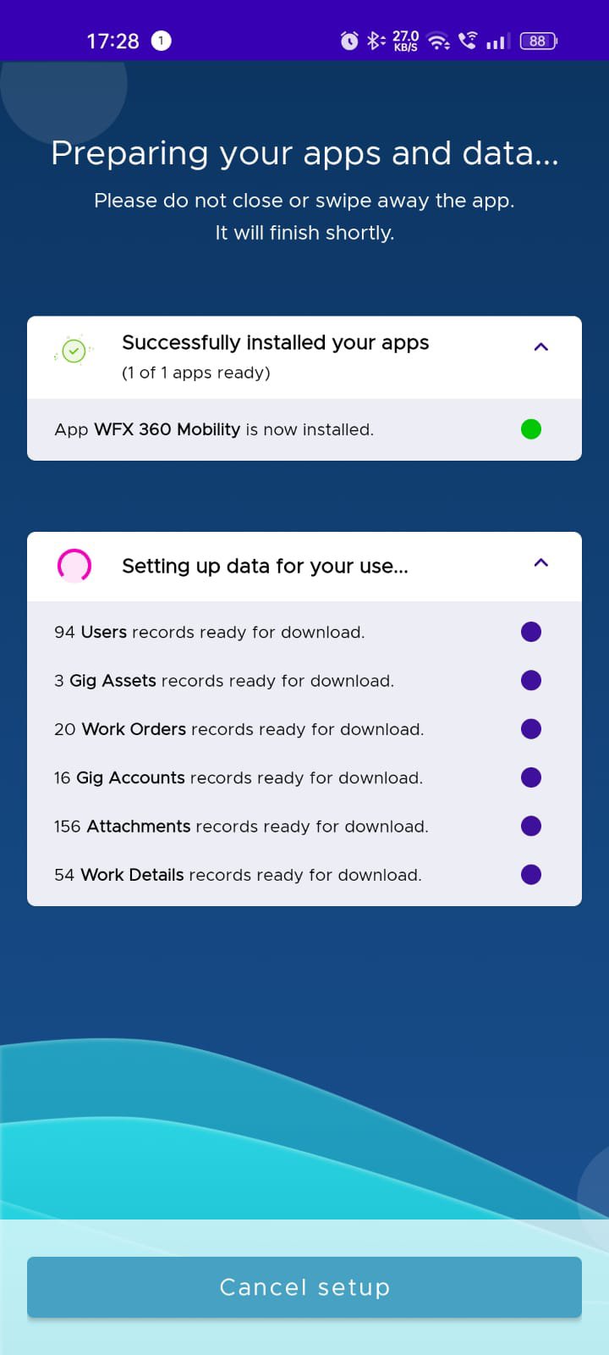Viewport: 609px width, 1355px height.
Task: Tap the purple status dot for Attachments records
Action: (x=530, y=826)
